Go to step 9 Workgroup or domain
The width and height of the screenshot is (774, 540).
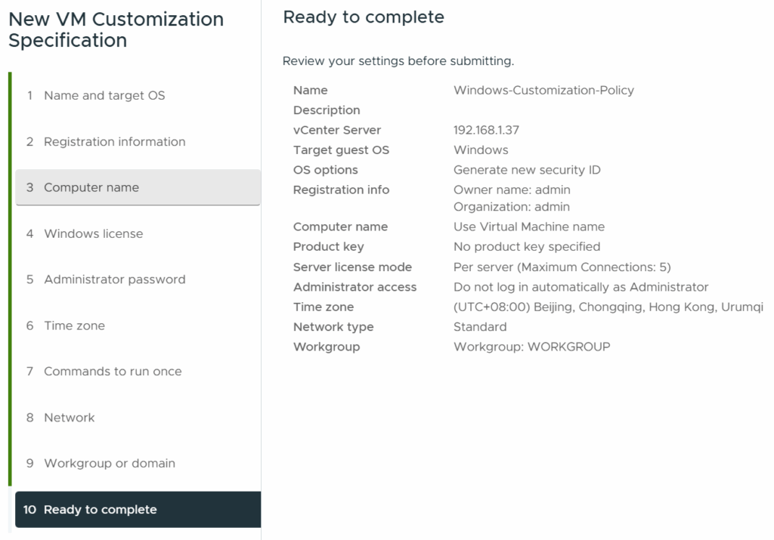coord(138,464)
